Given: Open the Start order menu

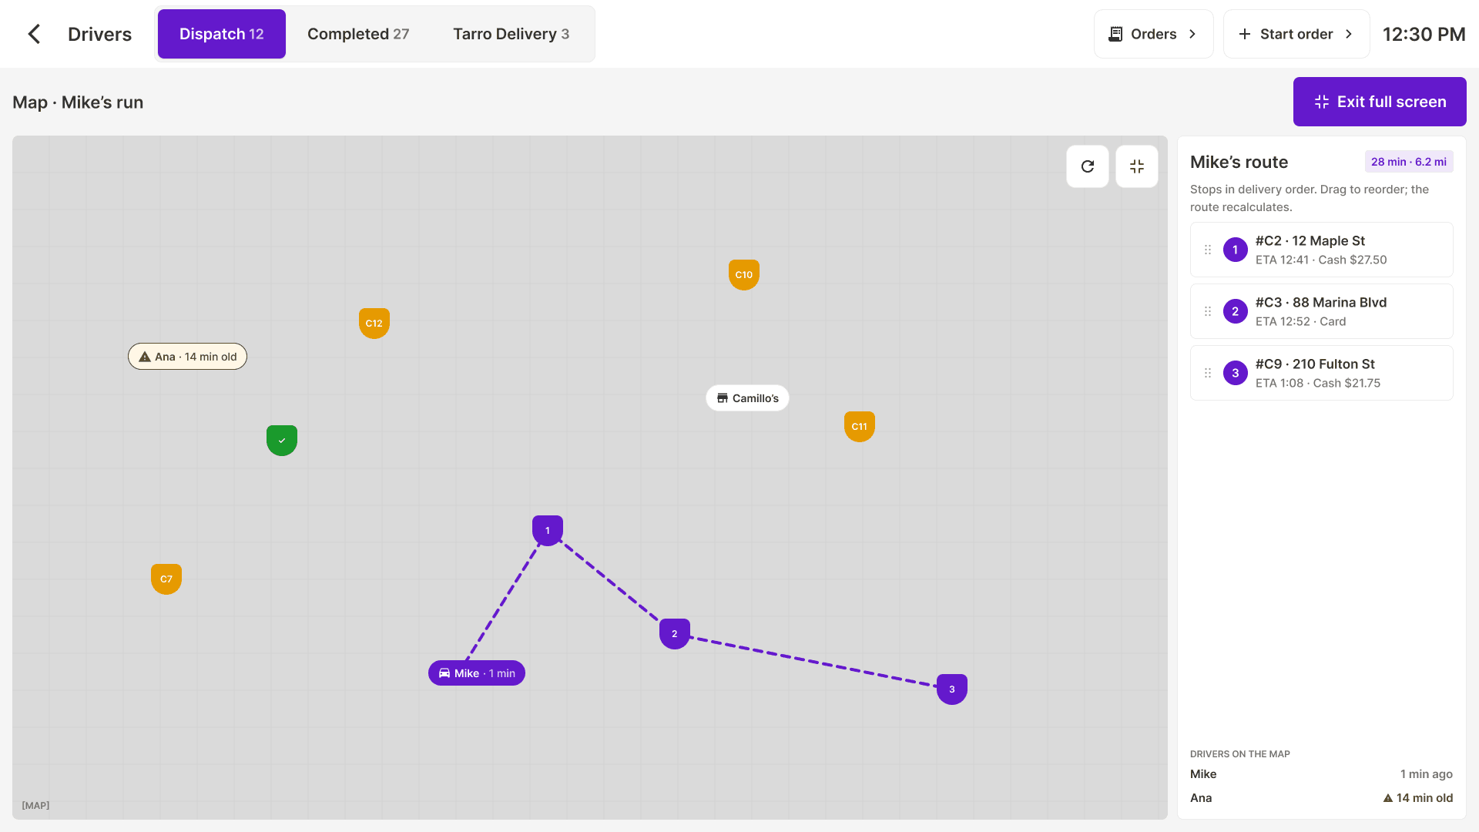Looking at the screenshot, I should tap(1296, 34).
